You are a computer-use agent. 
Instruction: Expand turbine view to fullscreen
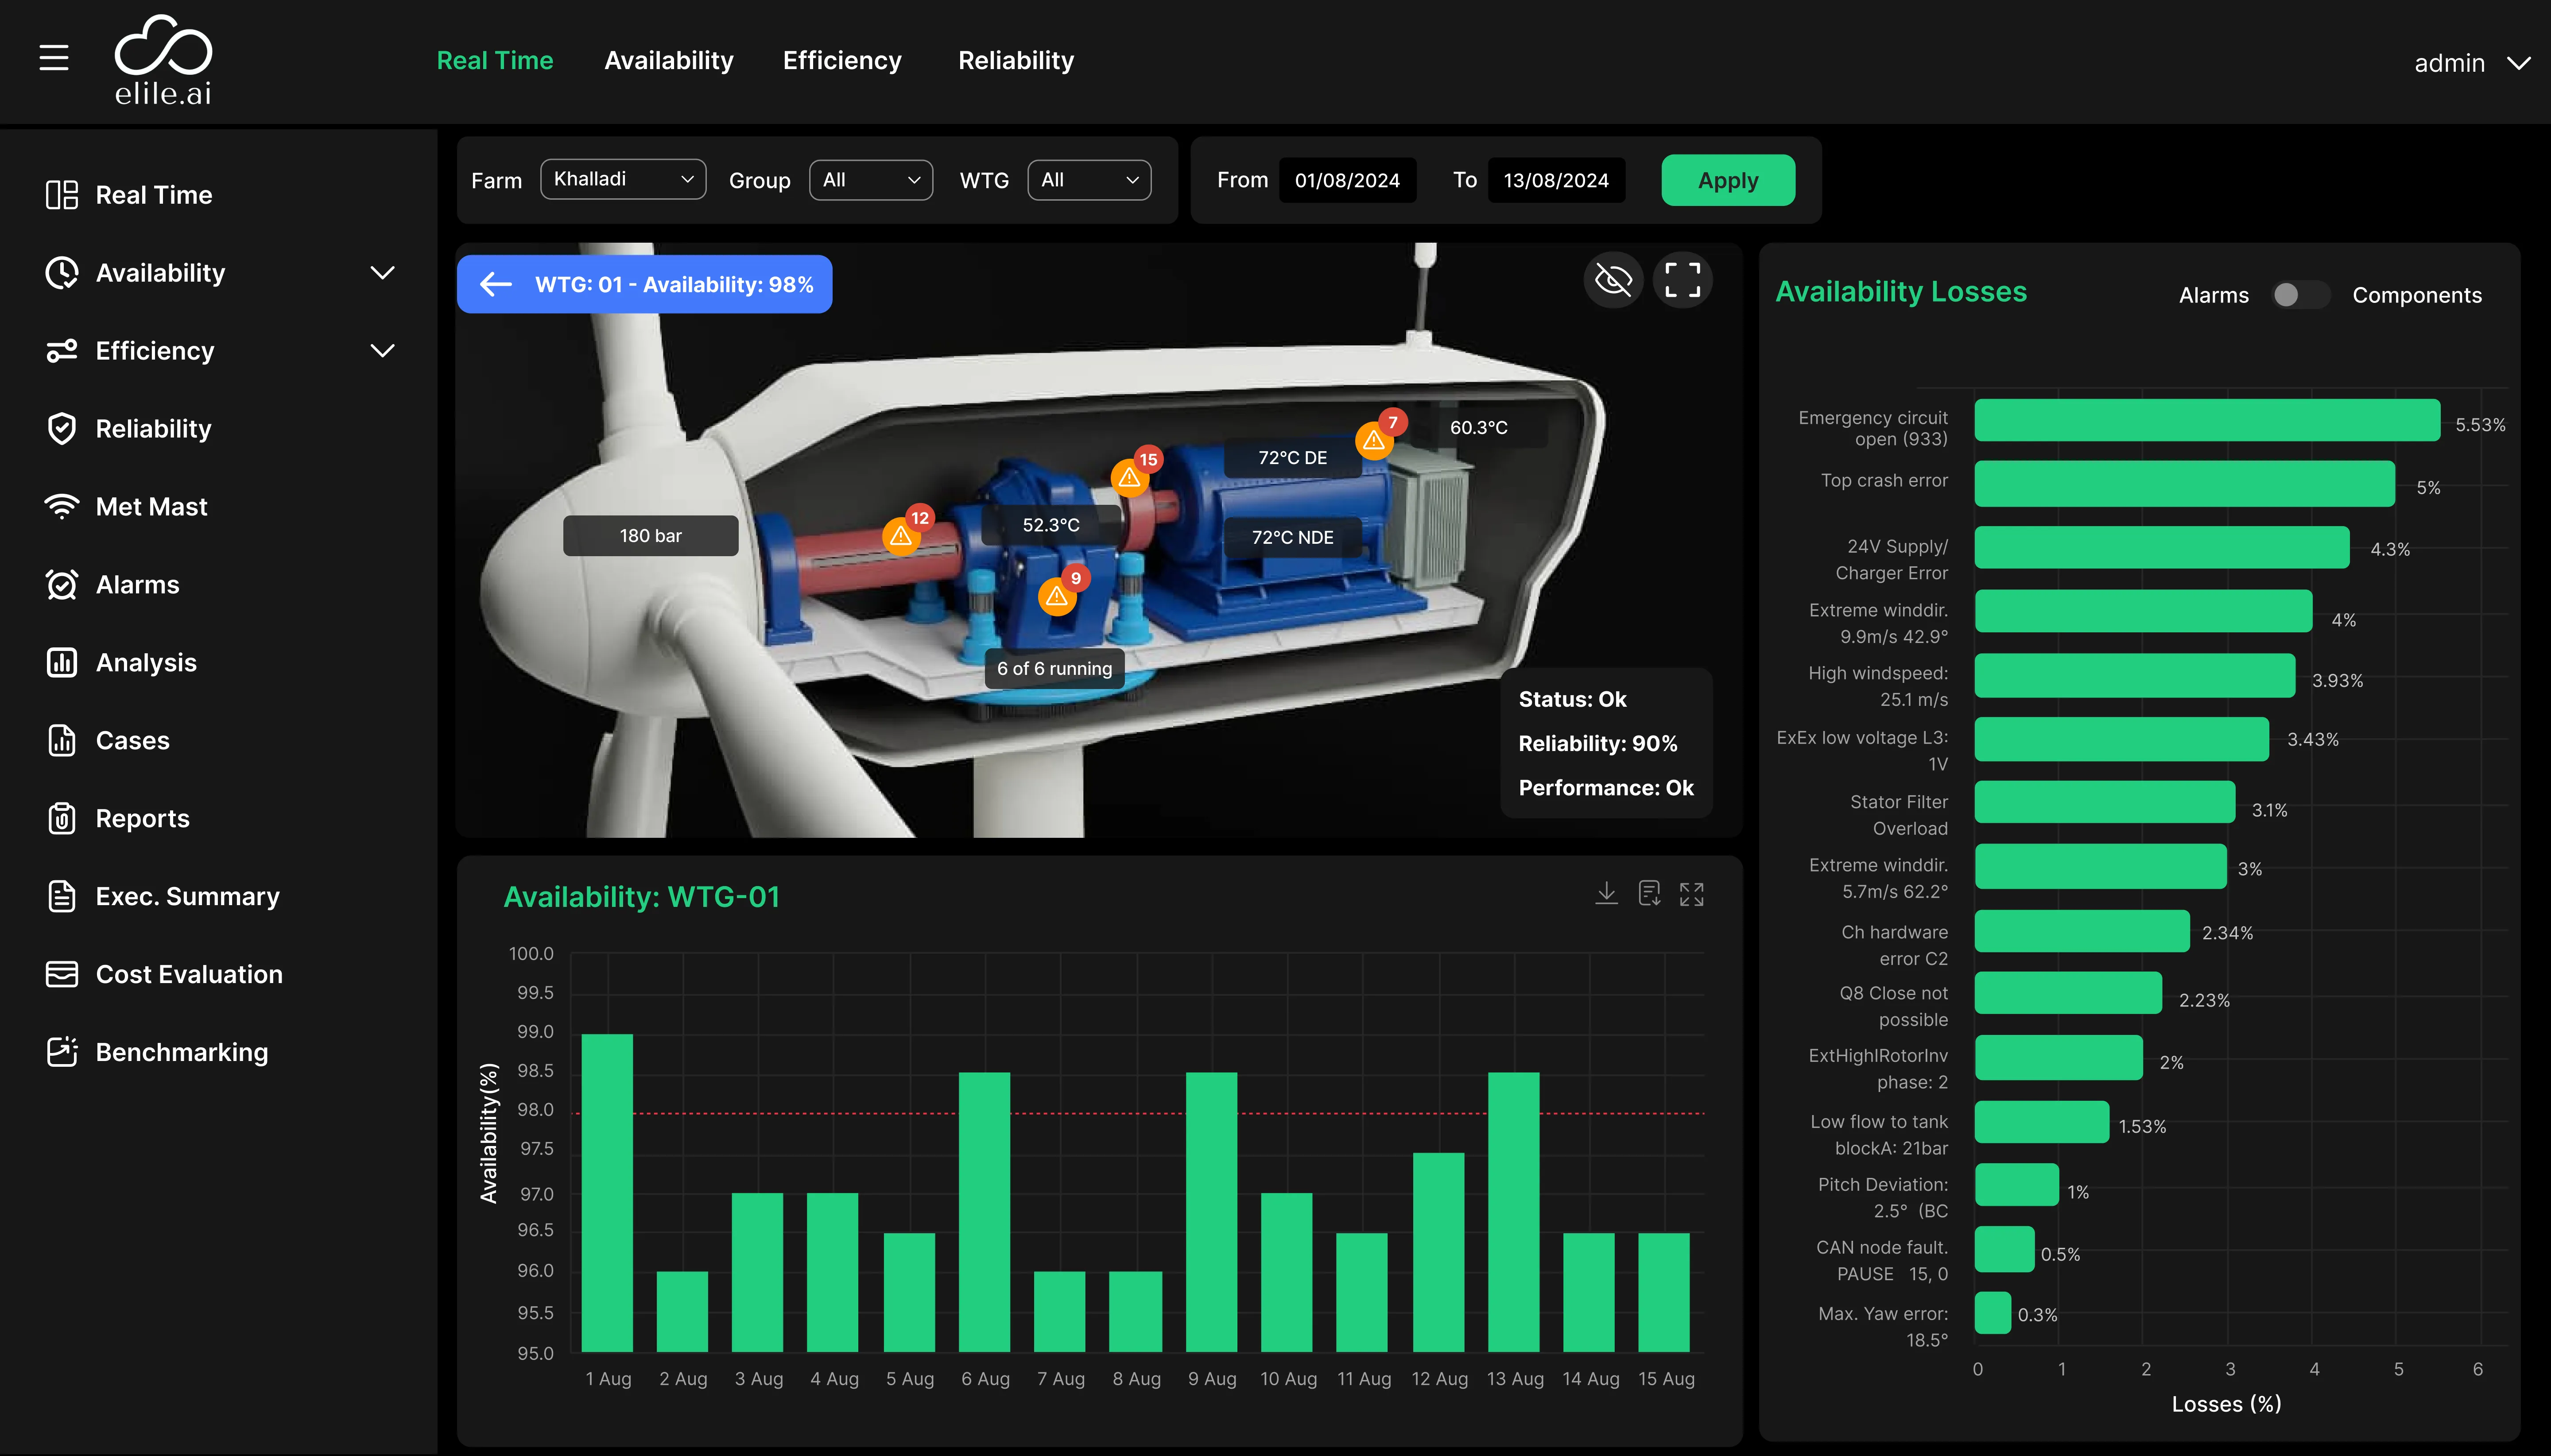1682,280
